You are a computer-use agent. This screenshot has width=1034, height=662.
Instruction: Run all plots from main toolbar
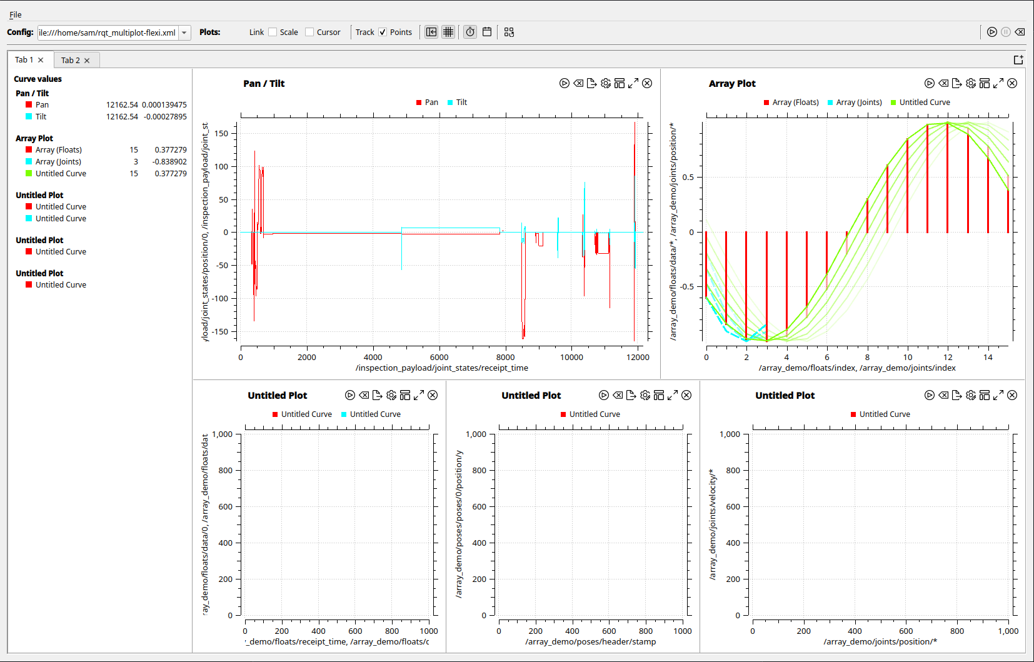tap(992, 32)
